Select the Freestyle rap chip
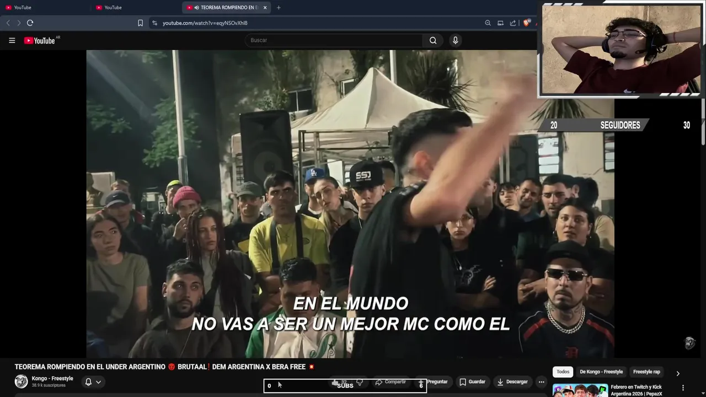This screenshot has width=706, height=397. 646,372
